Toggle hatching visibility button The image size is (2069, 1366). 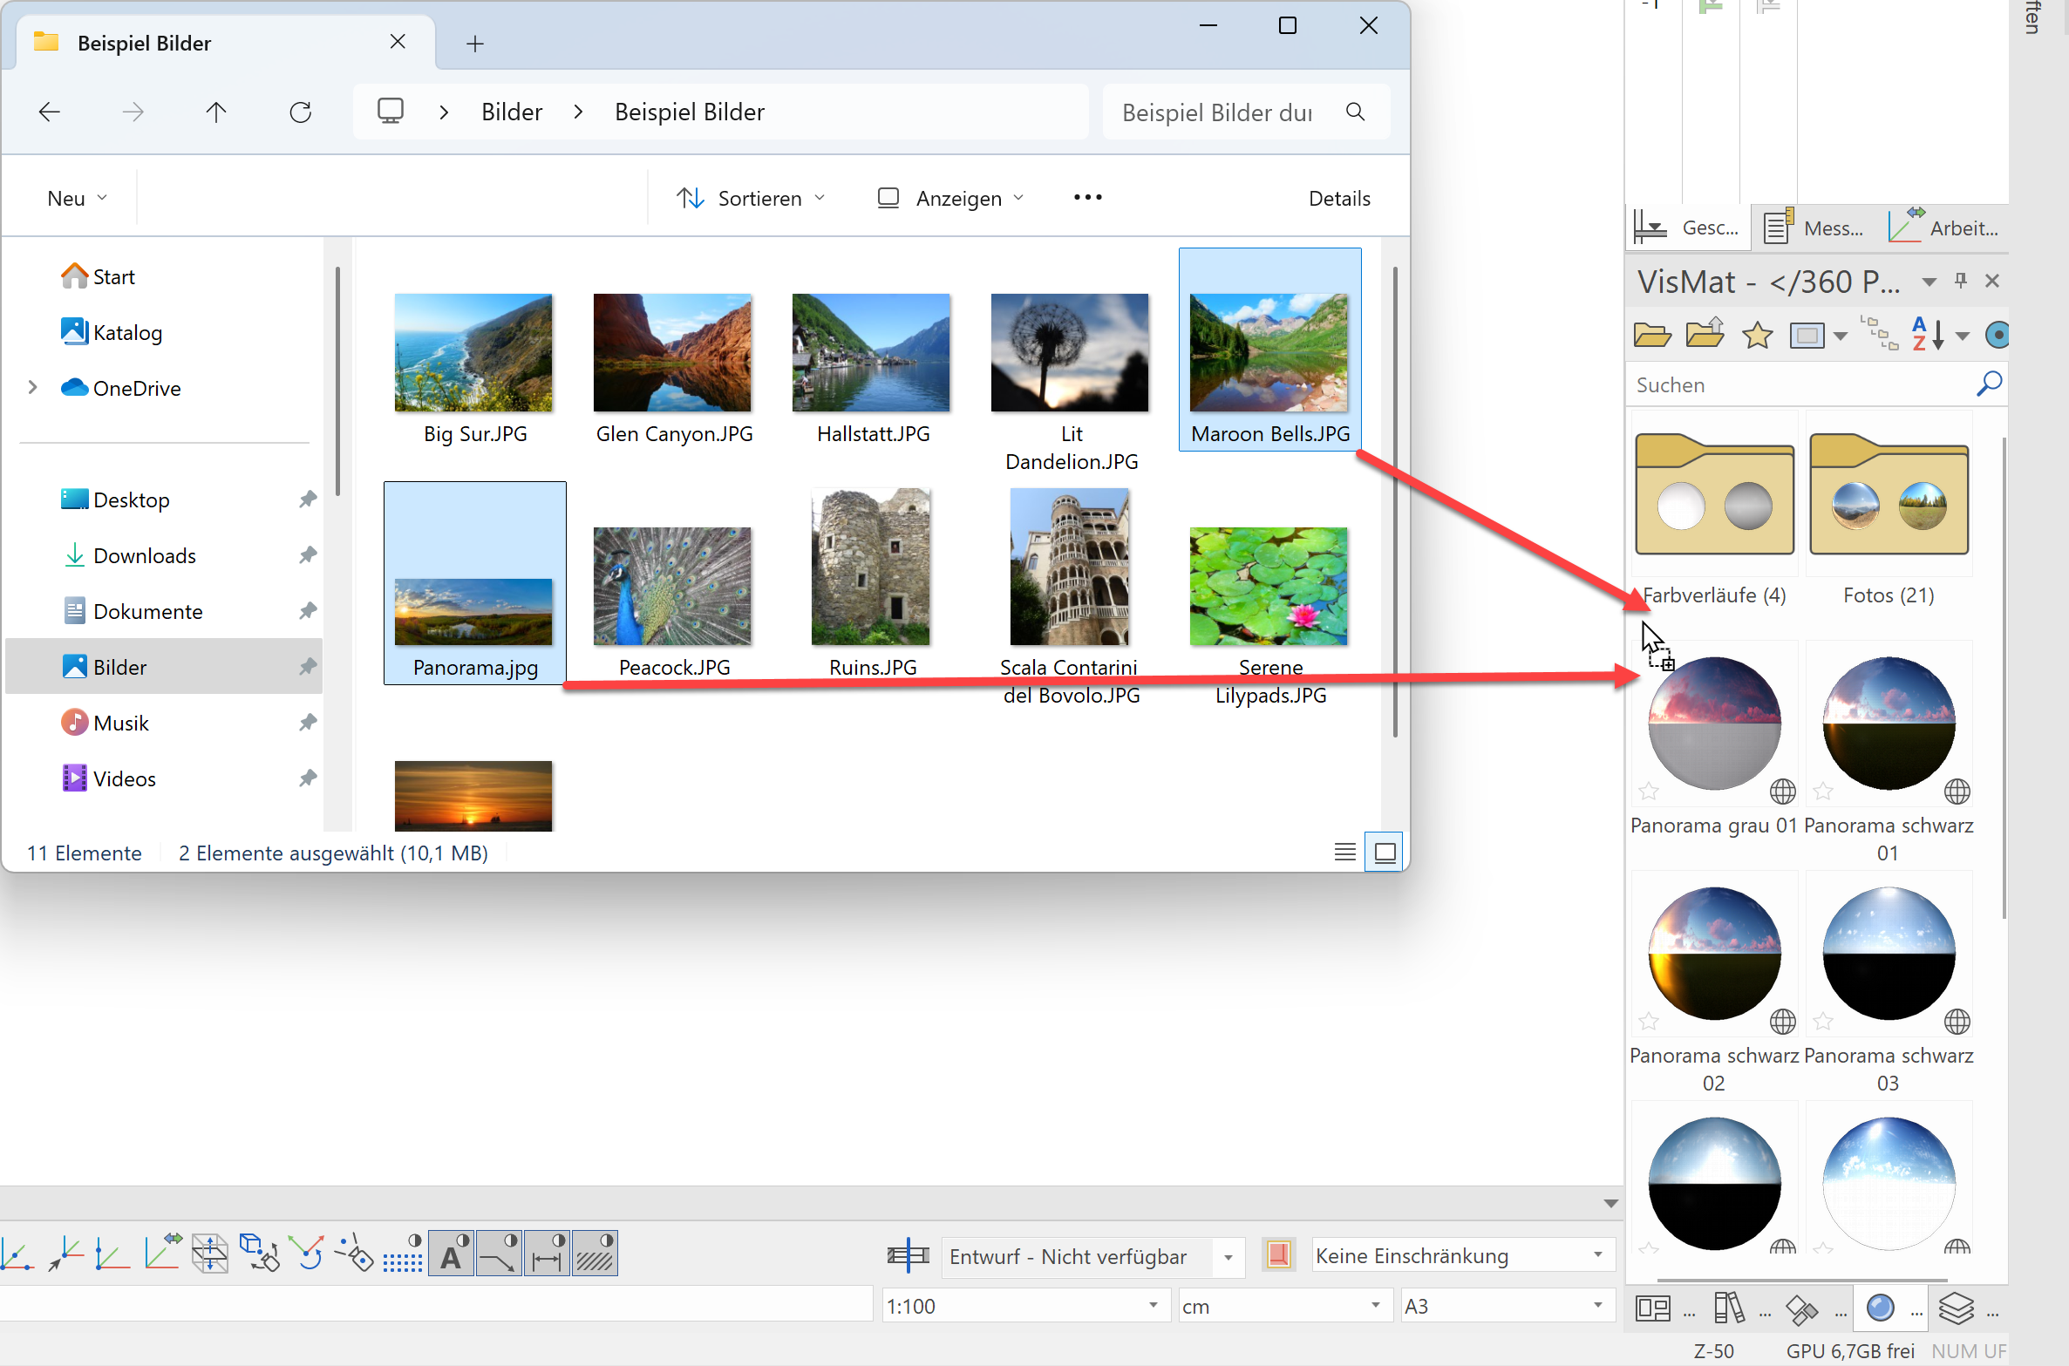click(x=596, y=1254)
